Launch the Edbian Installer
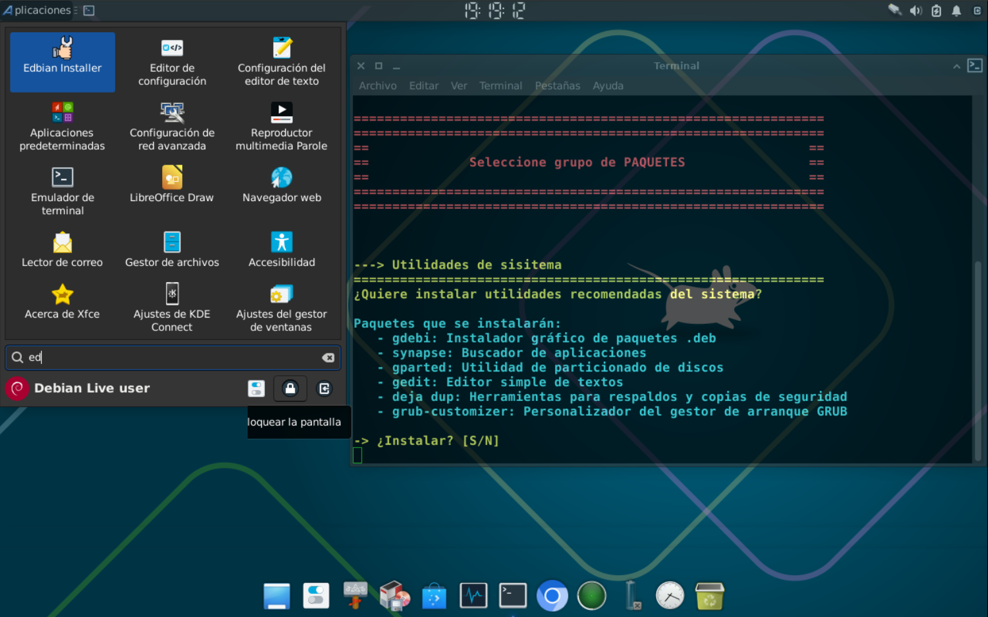 pyautogui.click(x=62, y=61)
